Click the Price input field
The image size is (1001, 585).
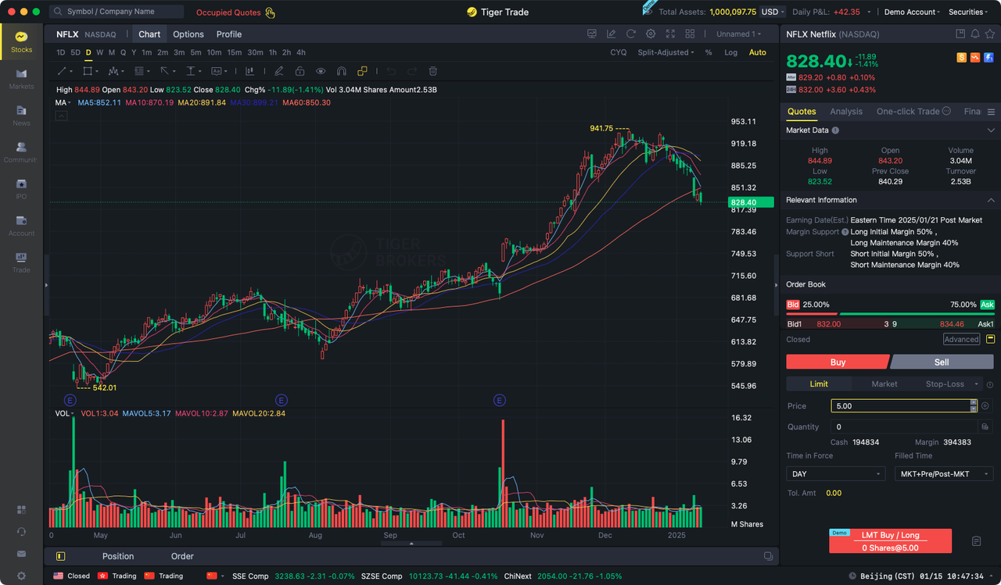pos(899,406)
